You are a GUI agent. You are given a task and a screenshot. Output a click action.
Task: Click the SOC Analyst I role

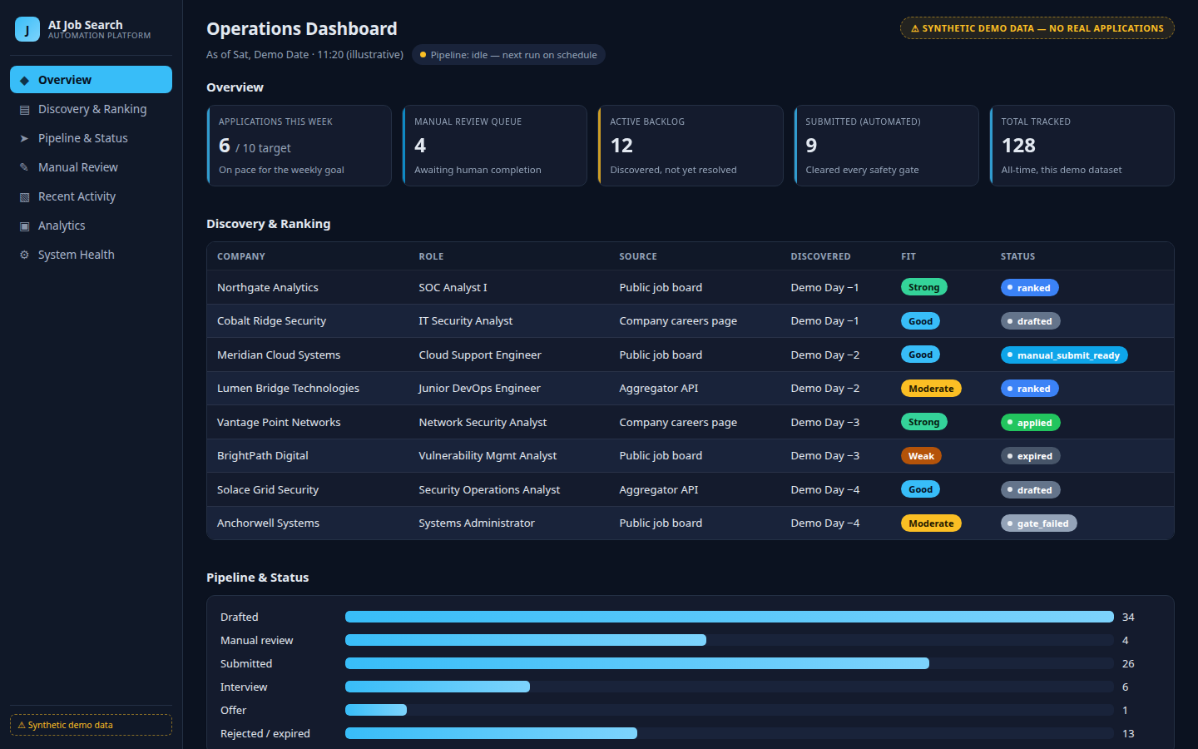click(x=453, y=288)
